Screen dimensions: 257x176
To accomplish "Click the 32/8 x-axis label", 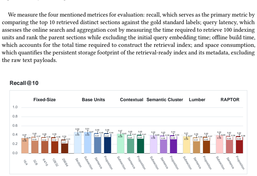I will tap(35, 162).
